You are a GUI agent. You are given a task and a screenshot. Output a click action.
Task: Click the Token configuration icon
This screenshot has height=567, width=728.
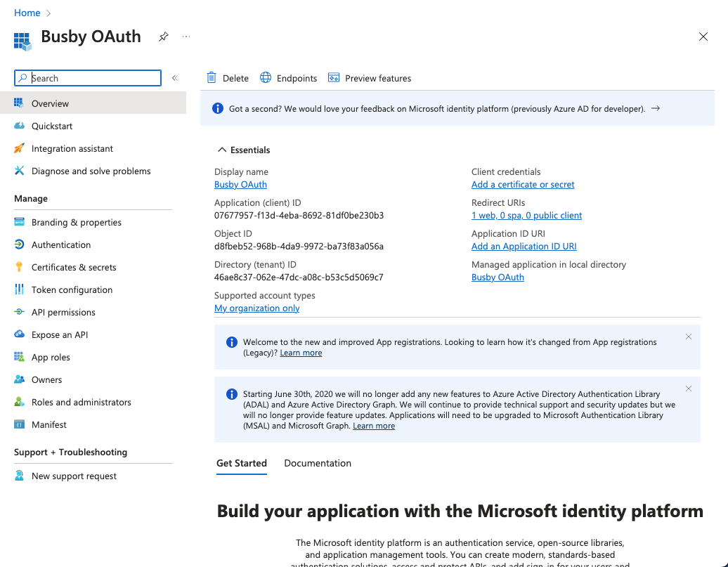tap(19, 289)
